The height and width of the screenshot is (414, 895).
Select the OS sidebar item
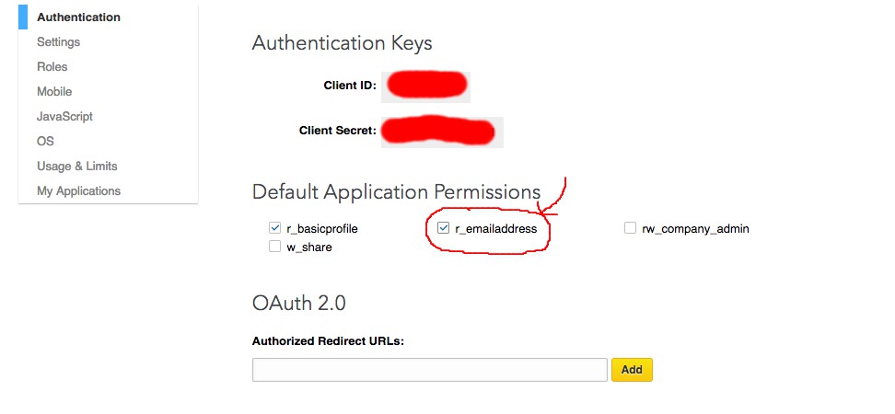pyautogui.click(x=45, y=142)
